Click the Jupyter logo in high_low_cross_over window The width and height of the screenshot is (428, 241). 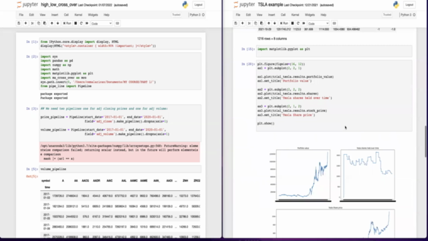click(27, 5)
